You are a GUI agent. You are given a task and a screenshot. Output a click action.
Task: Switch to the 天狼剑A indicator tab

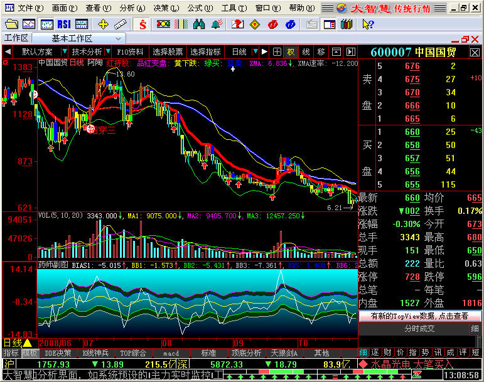[x=284, y=353]
